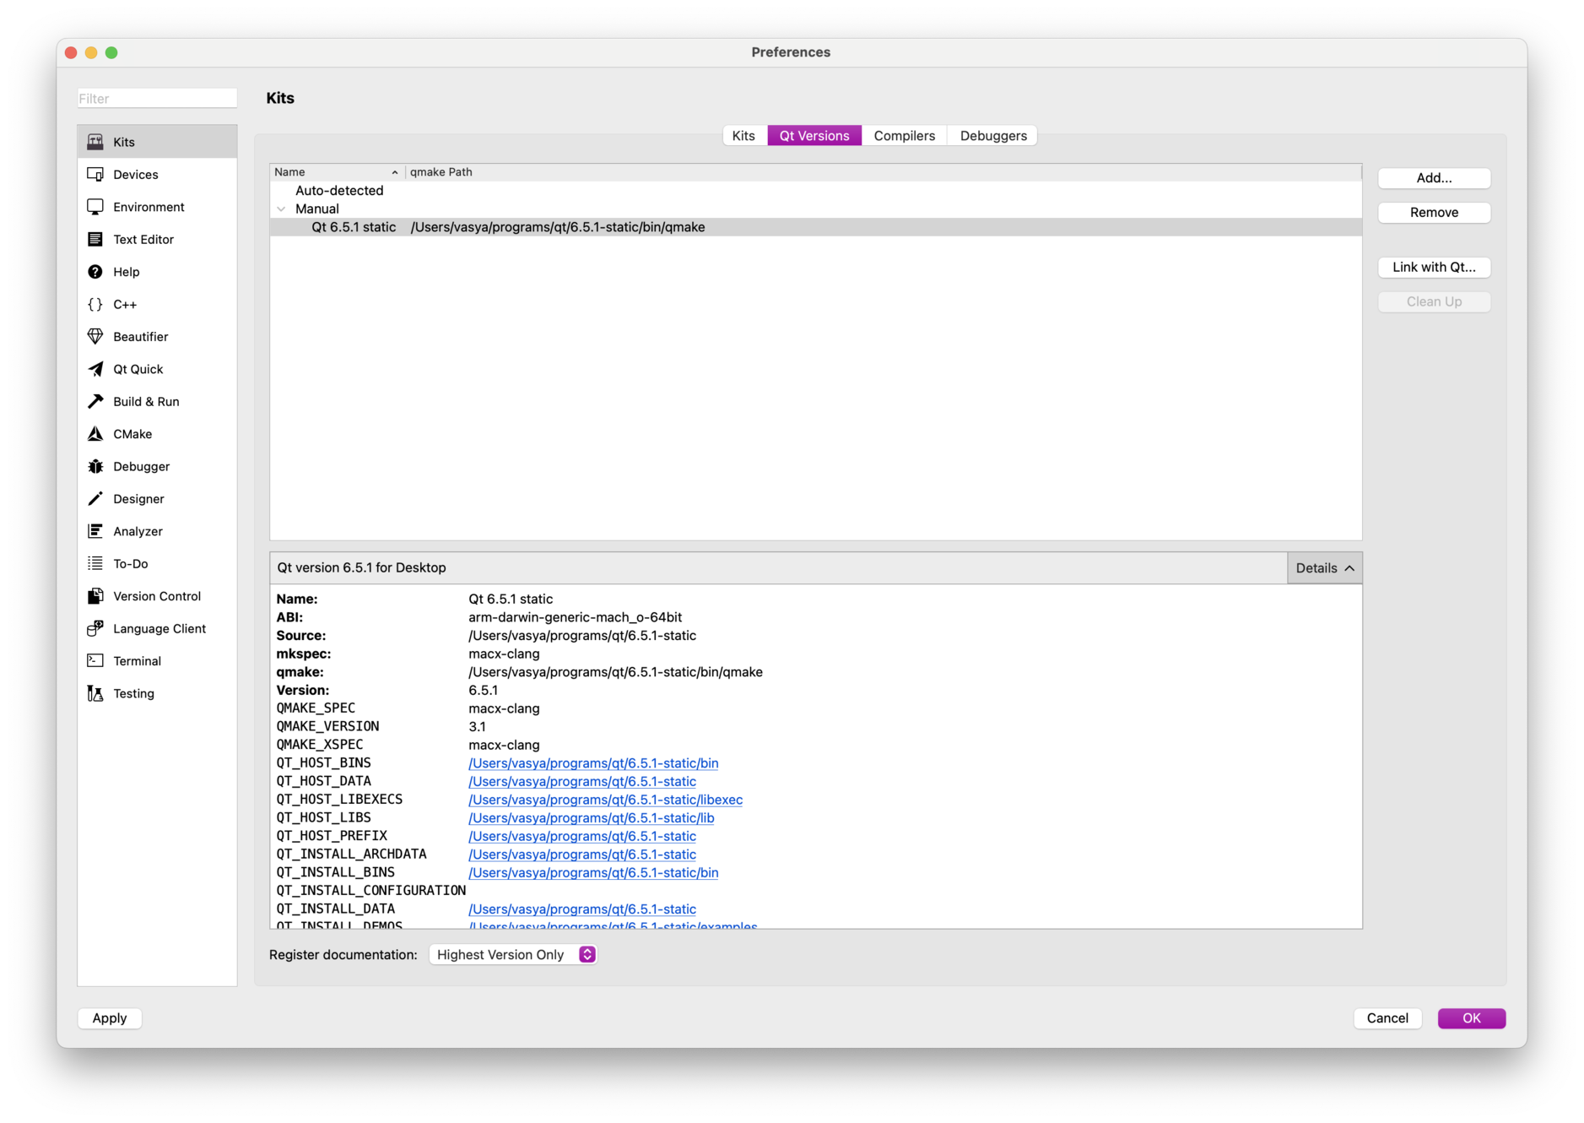Close the Preferences window with red button
The height and width of the screenshot is (1123, 1584).
(71, 52)
